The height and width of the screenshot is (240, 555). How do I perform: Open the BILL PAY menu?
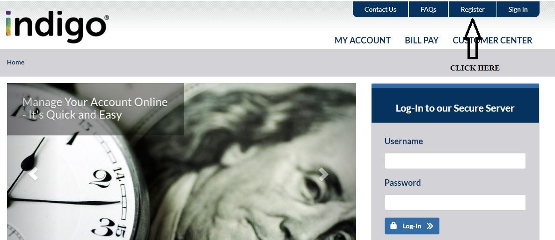(422, 41)
